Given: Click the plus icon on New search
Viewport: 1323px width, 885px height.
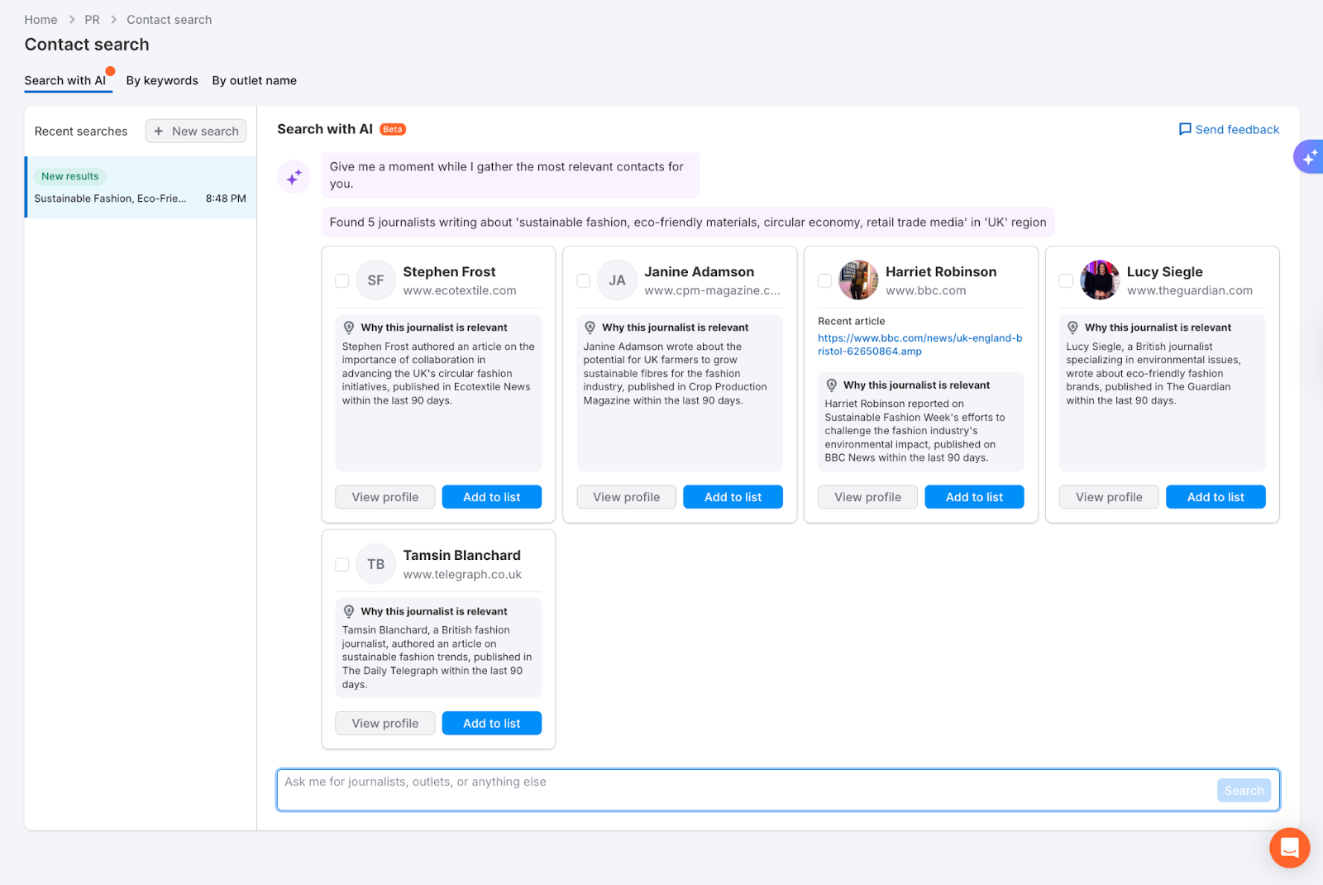Looking at the screenshot, I should [159, 131].
